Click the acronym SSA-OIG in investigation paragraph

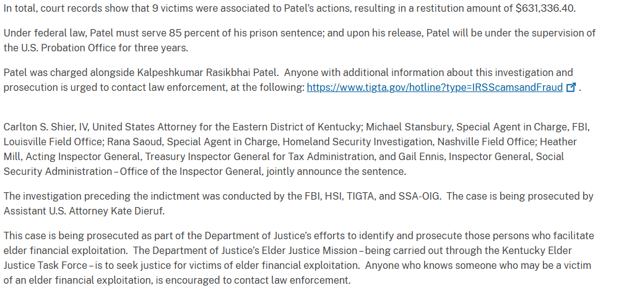point(419,196)
